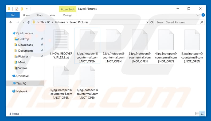Expand the chevron after This PC breadcrumb
The height and width of the screenshot is (121, 211).
(52, 22)
